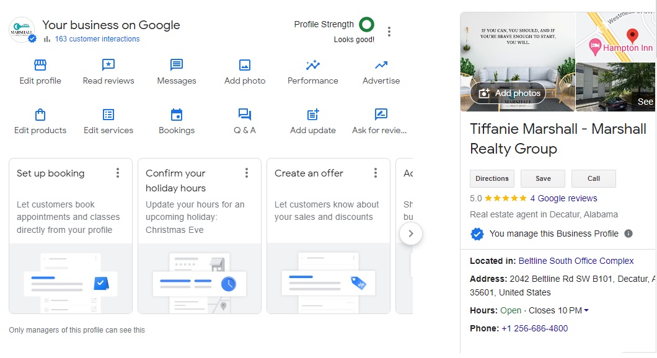Open Edit products shopping bag icon
Image resolution: width=657 pixels, height=358 pixels.
[40, 115]
